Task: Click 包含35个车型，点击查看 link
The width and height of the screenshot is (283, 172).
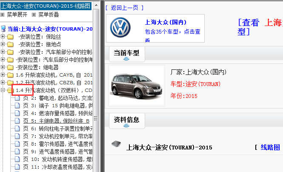Action: [172, 36]
